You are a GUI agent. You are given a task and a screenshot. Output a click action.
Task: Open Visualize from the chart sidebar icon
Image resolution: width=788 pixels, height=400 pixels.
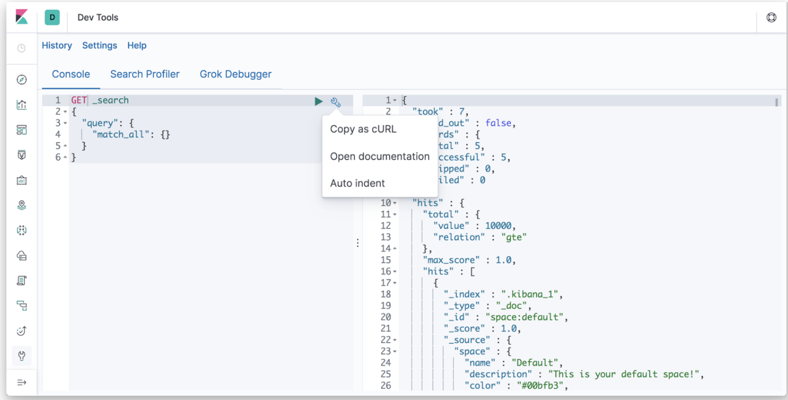coord(21,105)
